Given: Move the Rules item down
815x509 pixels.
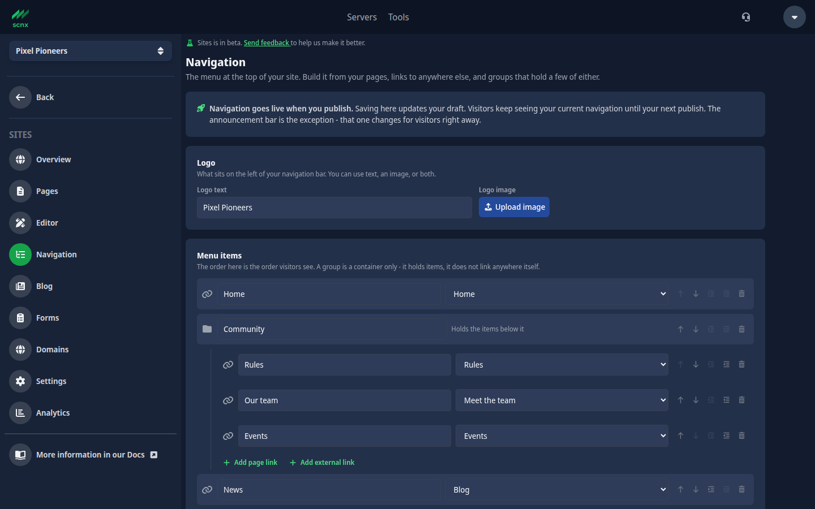Looking at the screenshot, I should tap(696, 364).
